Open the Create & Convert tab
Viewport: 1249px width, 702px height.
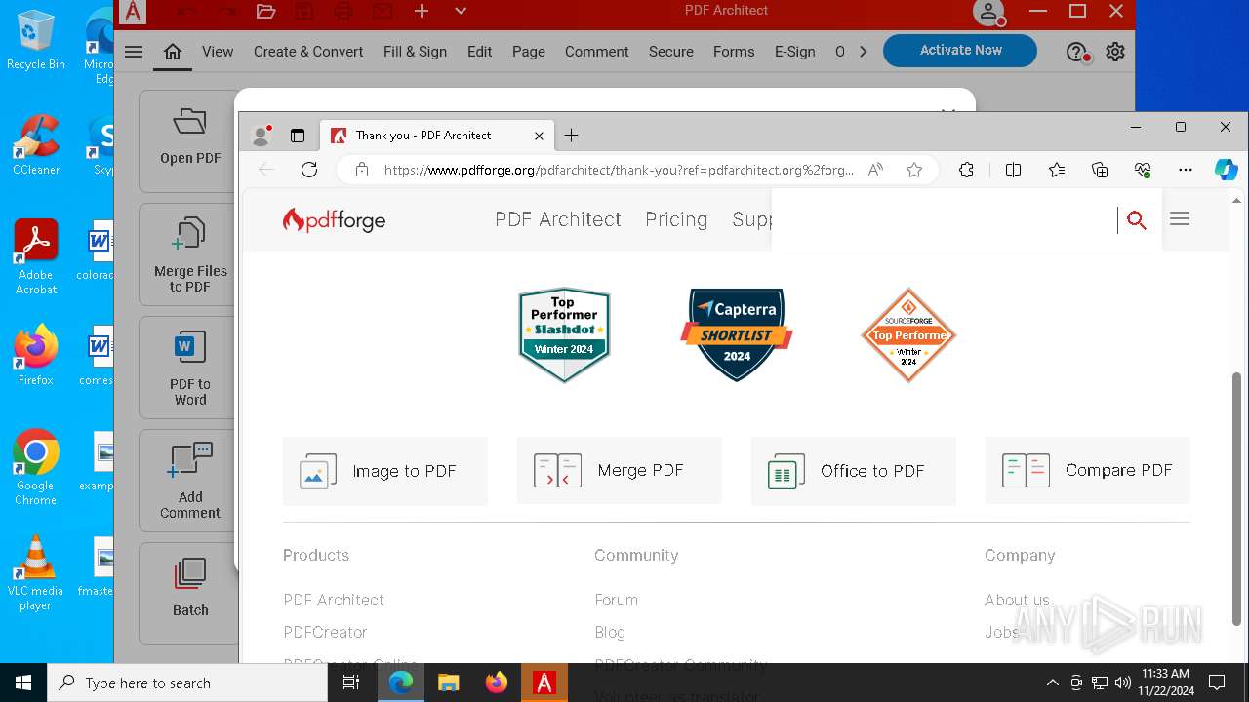point(308,52)
